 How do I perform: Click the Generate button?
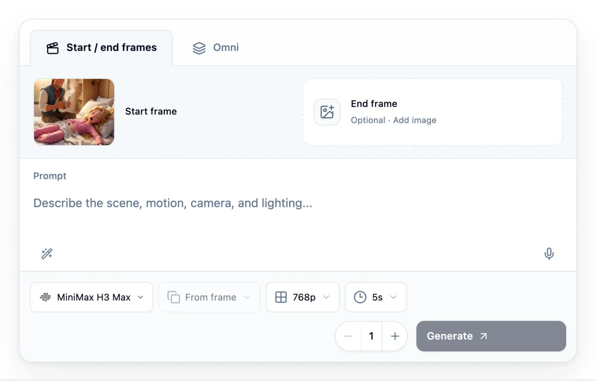click(491, 336)
